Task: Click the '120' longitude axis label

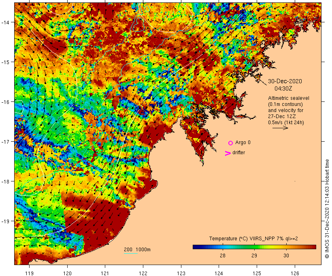Action: coord(67,273)
